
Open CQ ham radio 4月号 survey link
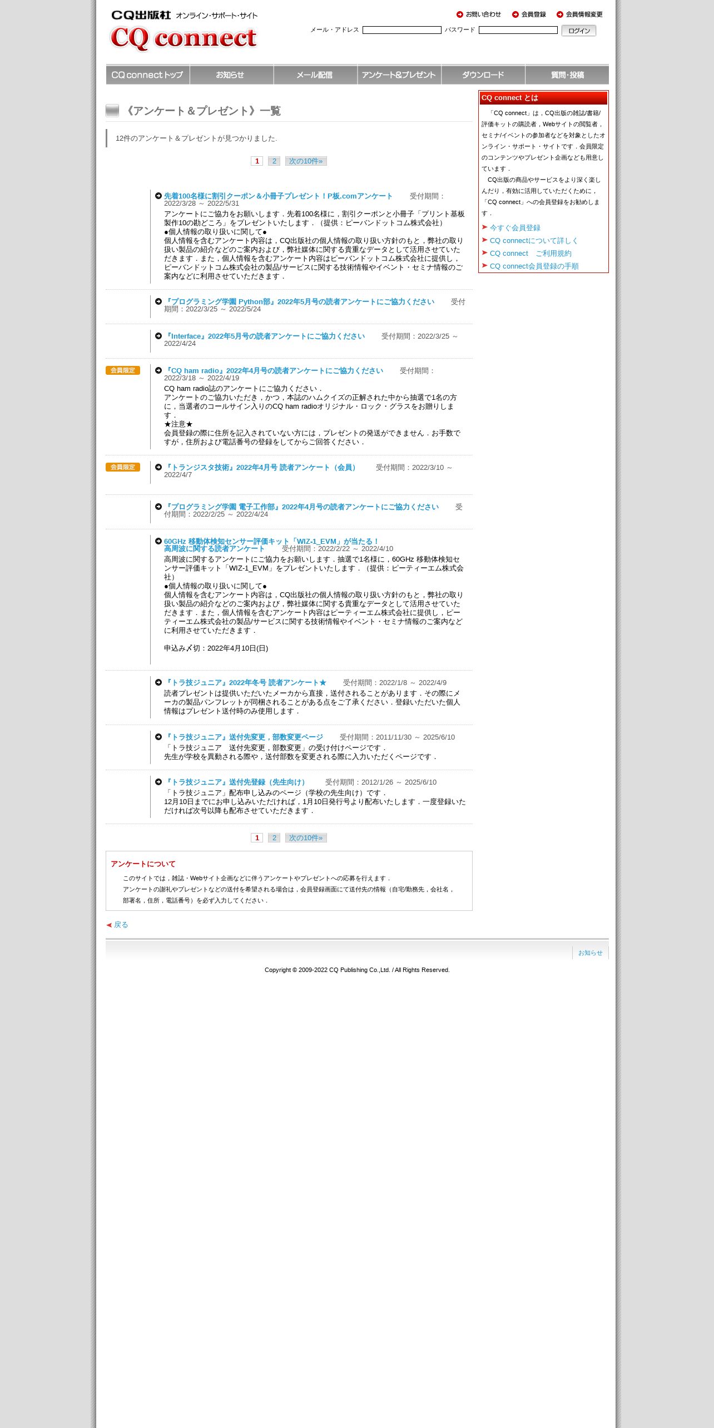[274, 370]
